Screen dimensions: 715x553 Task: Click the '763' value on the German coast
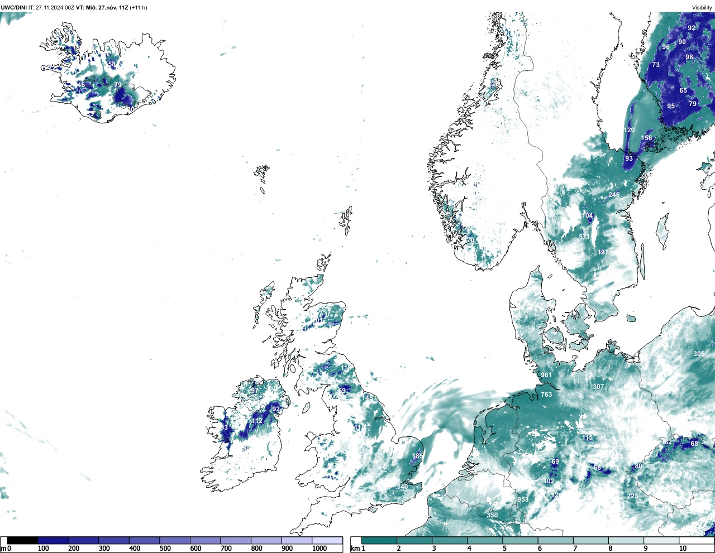point(546,395)
